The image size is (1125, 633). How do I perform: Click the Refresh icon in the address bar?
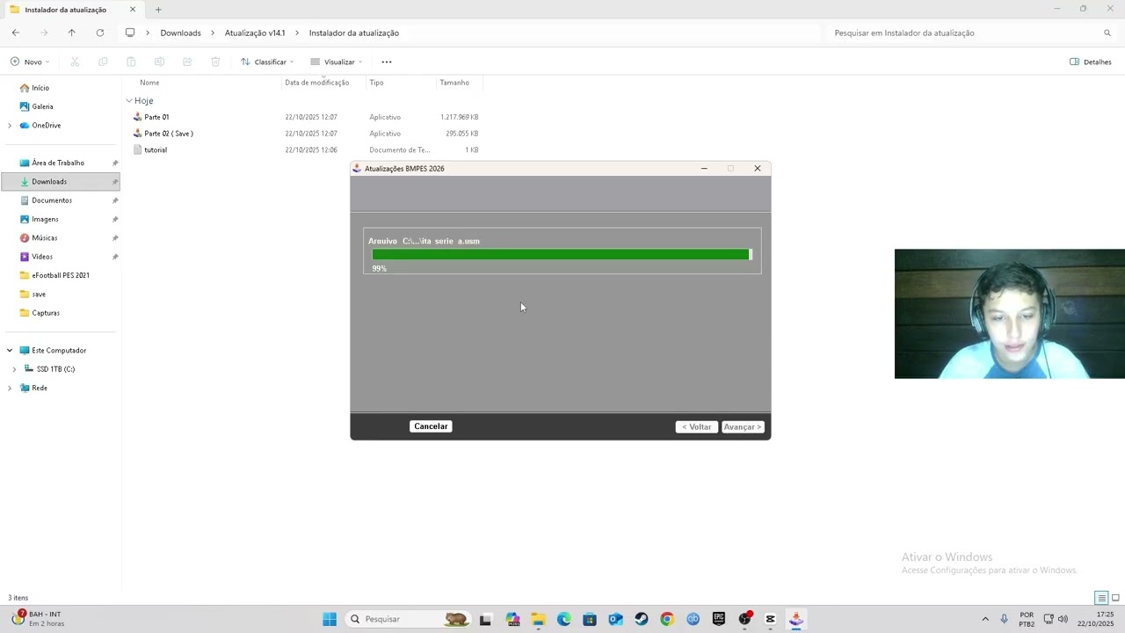[x=100, y=33]
